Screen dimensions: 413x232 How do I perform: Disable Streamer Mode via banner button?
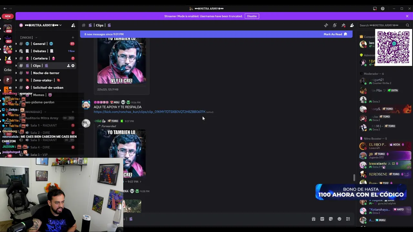point(252,16)
